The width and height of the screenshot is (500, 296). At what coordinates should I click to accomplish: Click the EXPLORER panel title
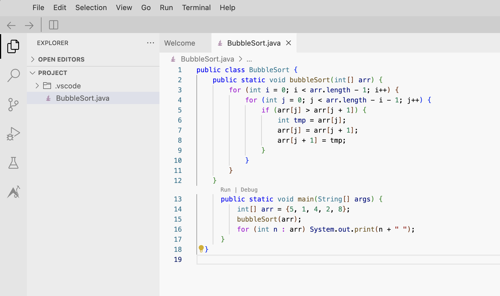[x=53, y=43]
